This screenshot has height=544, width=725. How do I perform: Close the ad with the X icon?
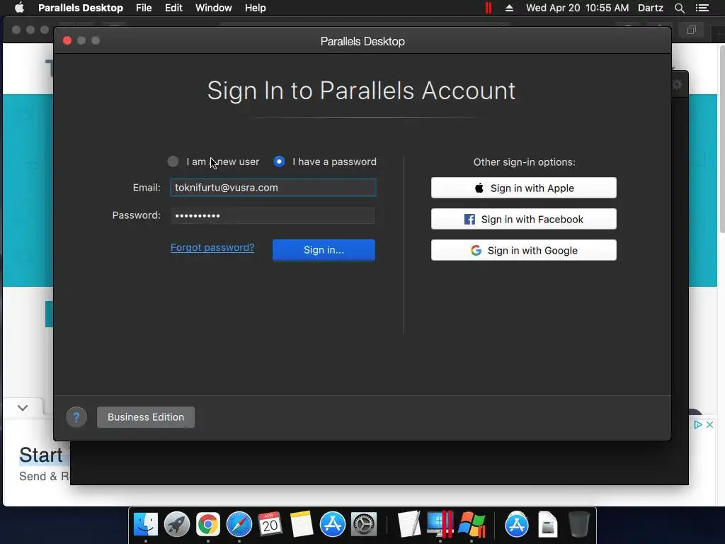[709, 425]
